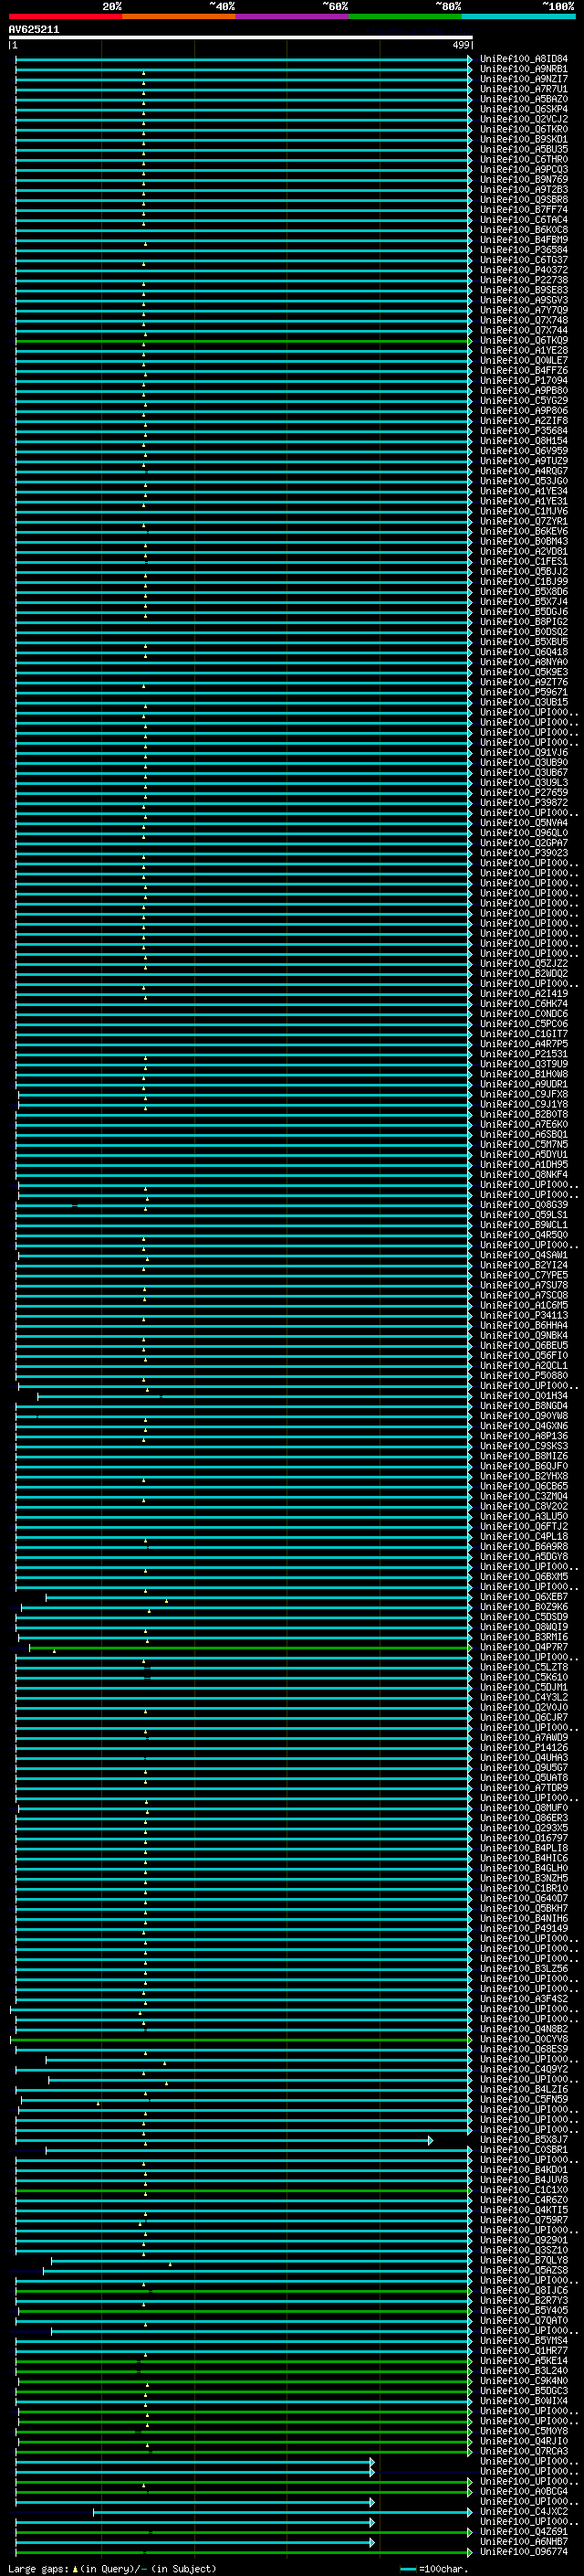Image resolution: width=584 pixels, height=2576 pixels.
Task: Select hit UniRef100_B8MIZ6
Action: 524,1456
